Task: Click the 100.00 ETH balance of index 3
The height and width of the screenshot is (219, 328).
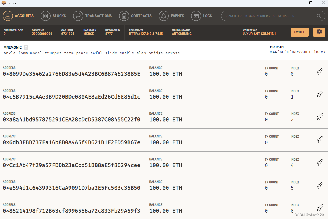Action: point(166,142)
